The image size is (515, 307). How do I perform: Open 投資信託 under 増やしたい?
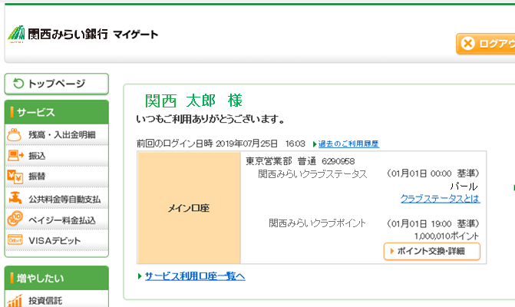coord(57,299)
